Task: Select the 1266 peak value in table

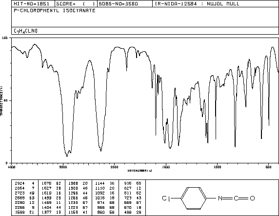Action: 73,198
